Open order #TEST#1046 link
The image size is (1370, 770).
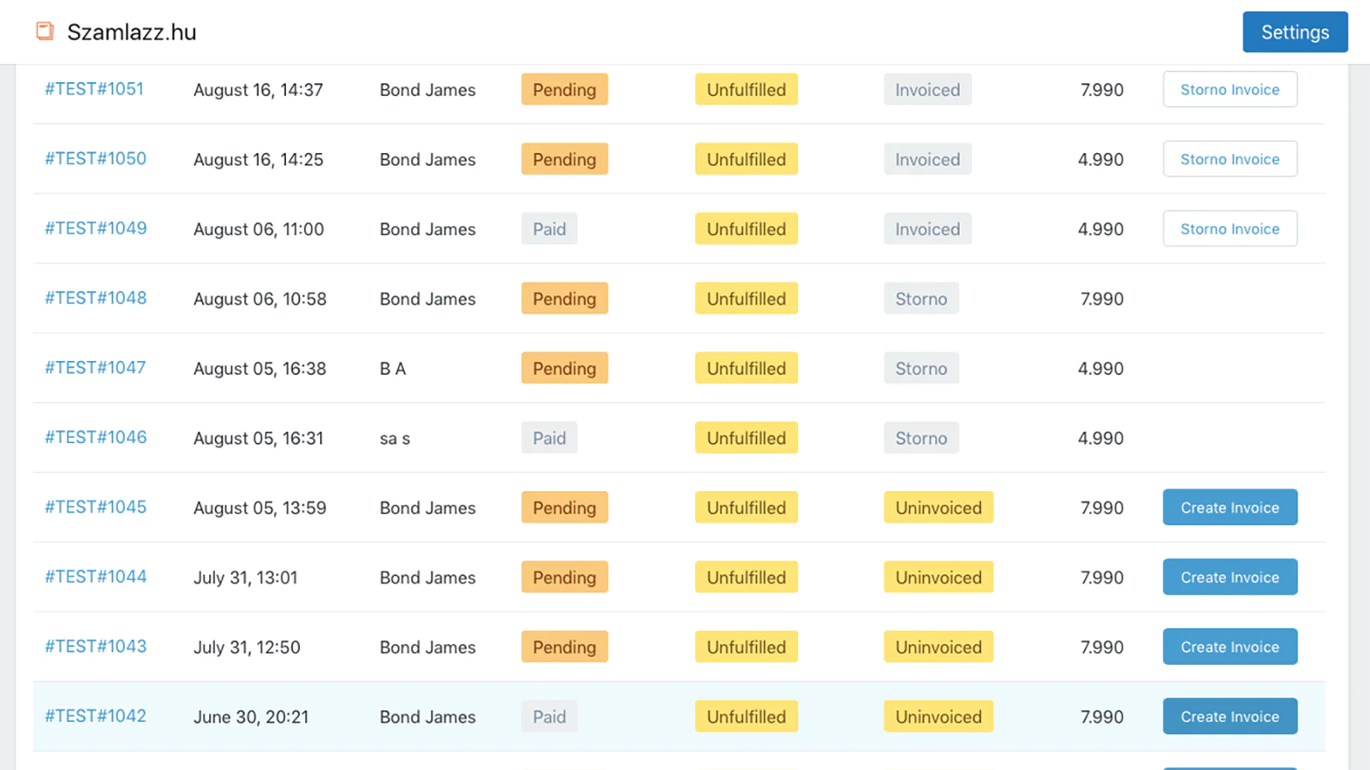(x=96, y=437)
